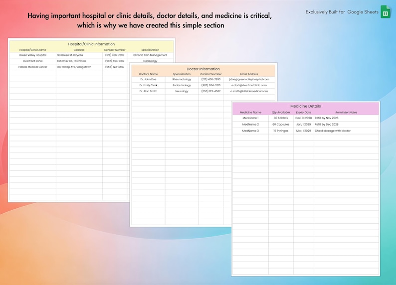Select Hillside Medical Center's contact number cell

(x=115, y=67)
